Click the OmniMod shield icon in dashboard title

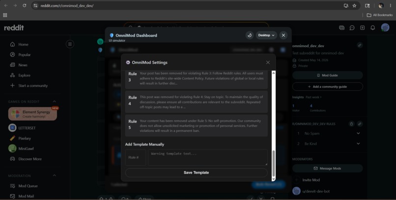click(112, 35)
